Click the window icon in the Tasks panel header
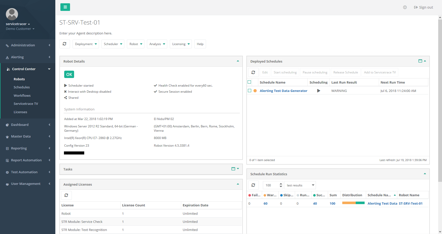Viewport: 442px width, 234px height. (x=233, y=169)
